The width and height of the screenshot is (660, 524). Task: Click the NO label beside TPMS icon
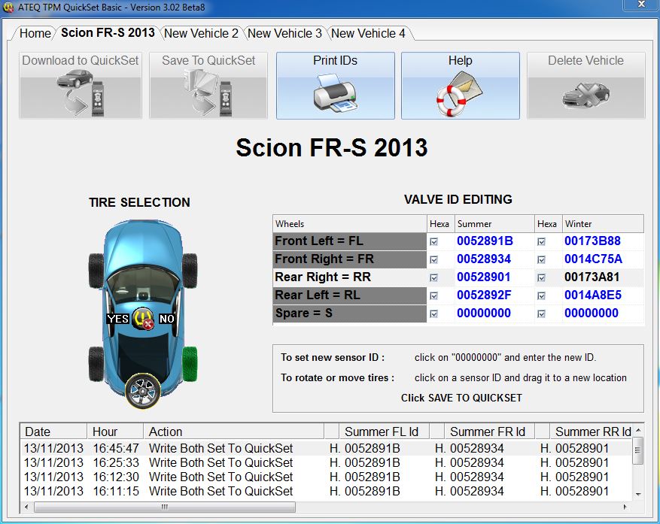pos(166,319)
